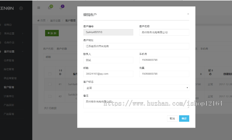The image size is (232, 140).
Task: Click the 手机号 field in dialog
Action: click(164, 60)
